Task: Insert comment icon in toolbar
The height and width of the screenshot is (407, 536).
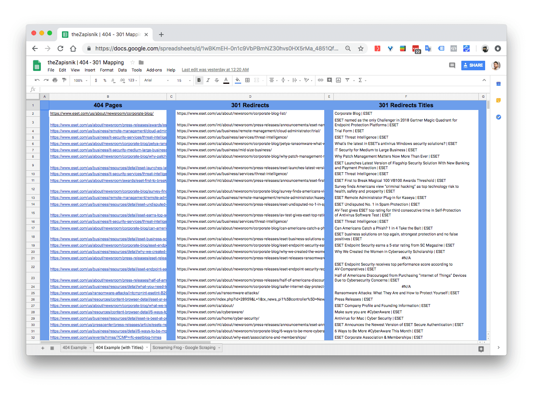Action: [x=329, y=80]
